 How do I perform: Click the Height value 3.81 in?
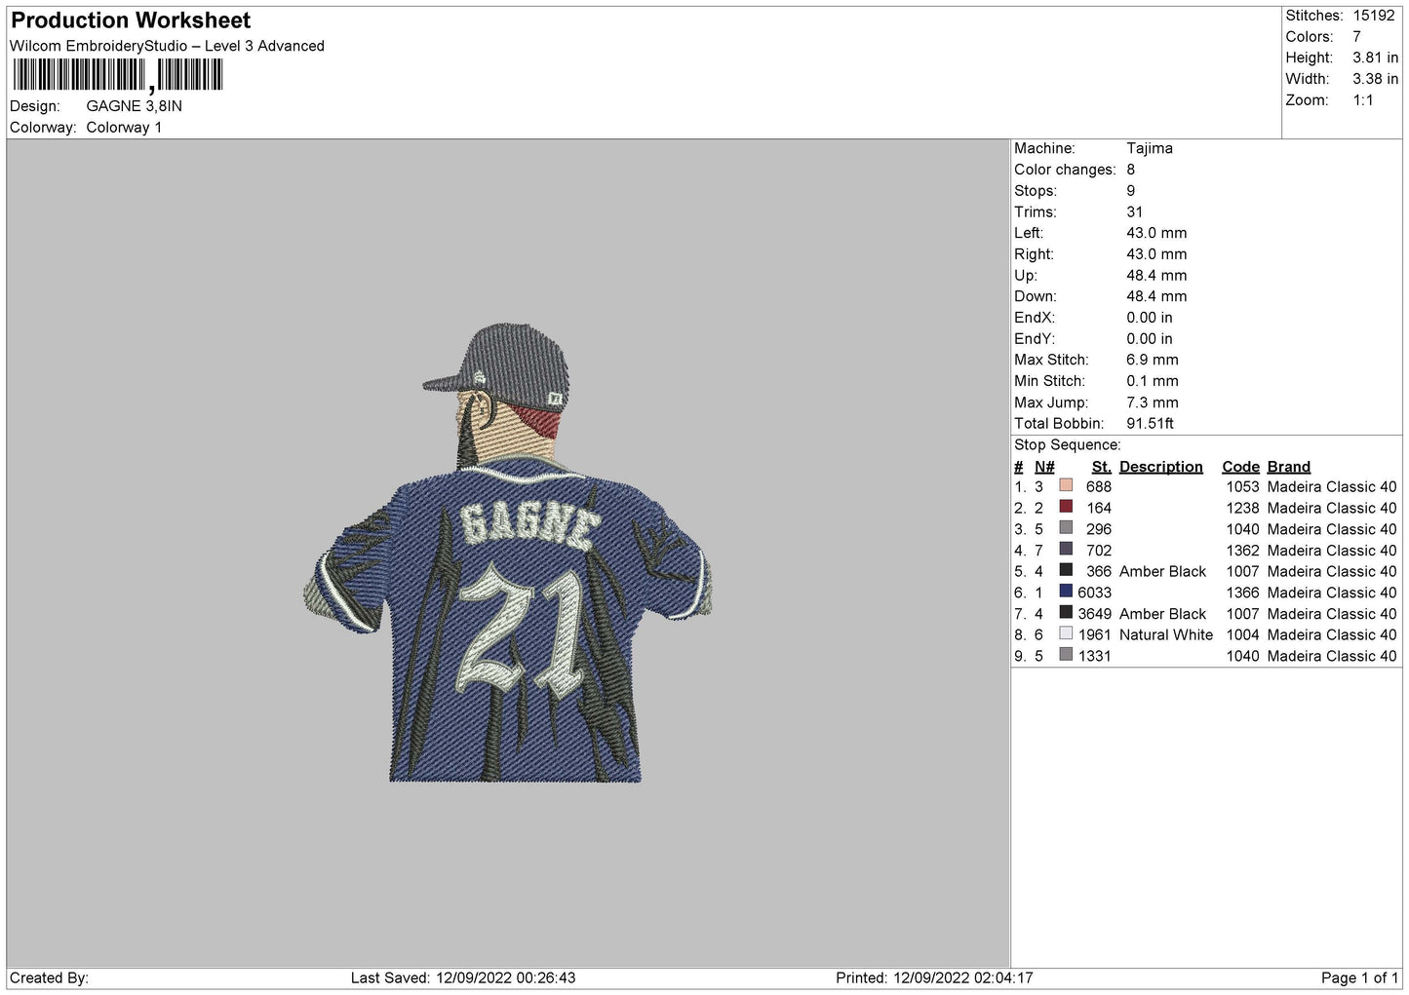[x=1375, y=58]
